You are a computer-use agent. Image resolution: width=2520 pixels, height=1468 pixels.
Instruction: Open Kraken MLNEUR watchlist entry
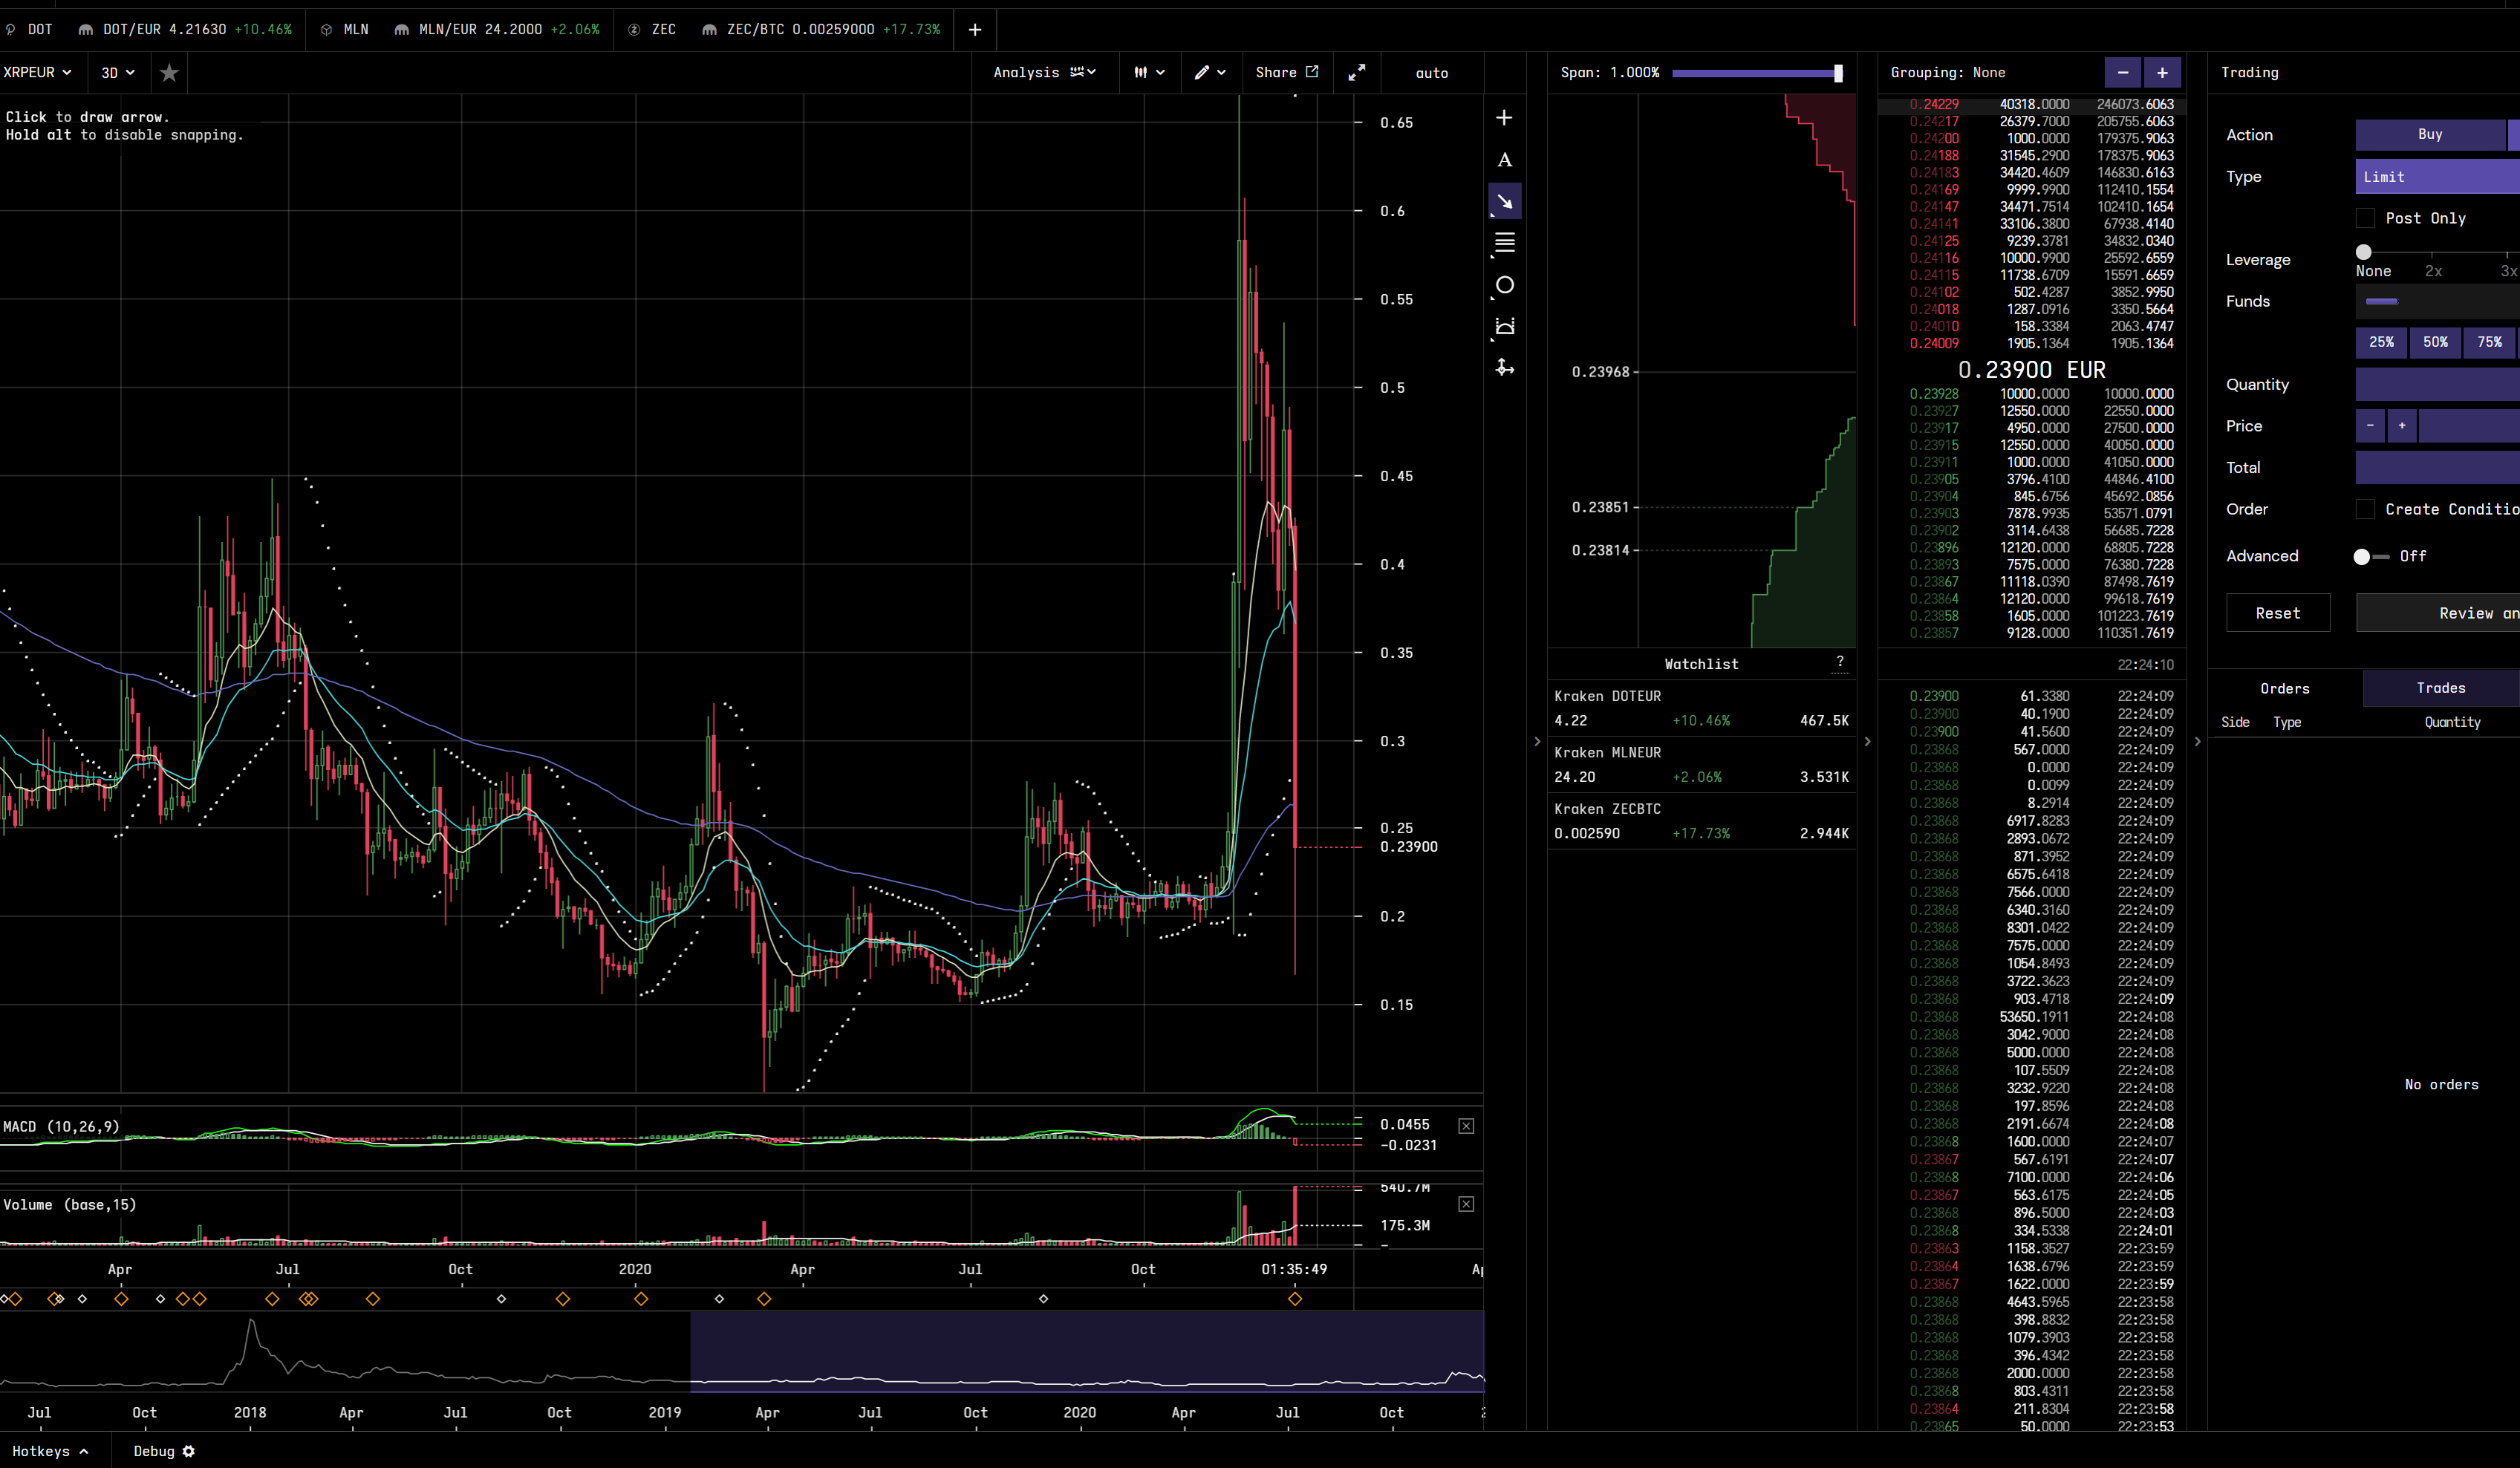(x=1701, y=764)
